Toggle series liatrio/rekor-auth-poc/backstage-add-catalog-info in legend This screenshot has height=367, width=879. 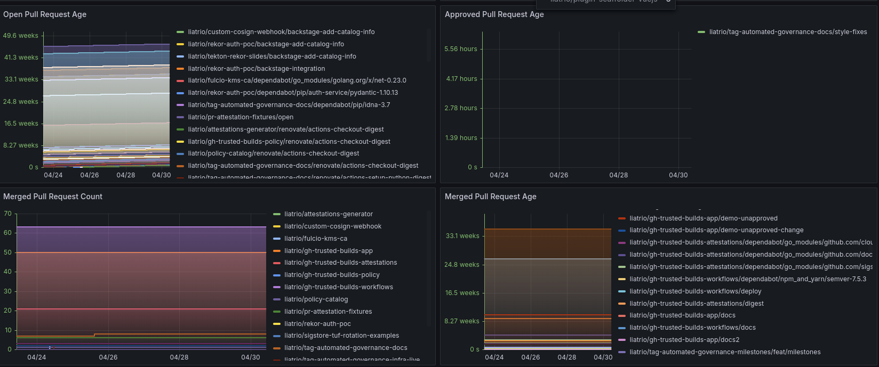tap(266, 44)
